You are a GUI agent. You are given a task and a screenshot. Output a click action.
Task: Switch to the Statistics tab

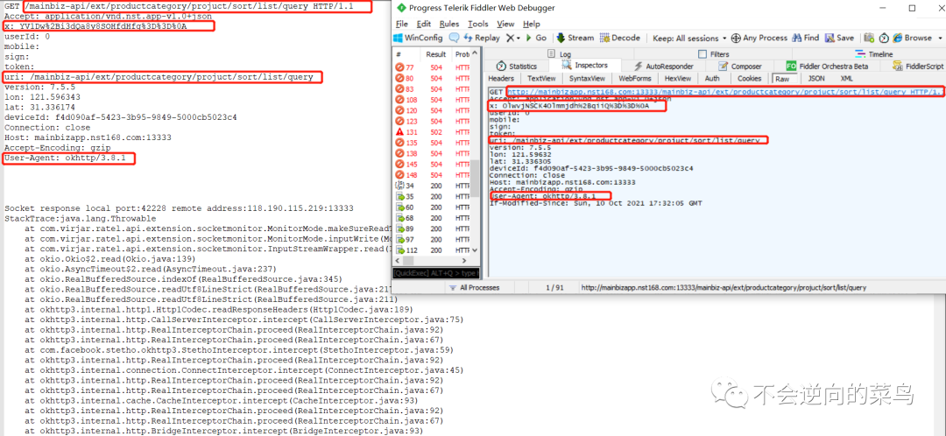point(517,67)
